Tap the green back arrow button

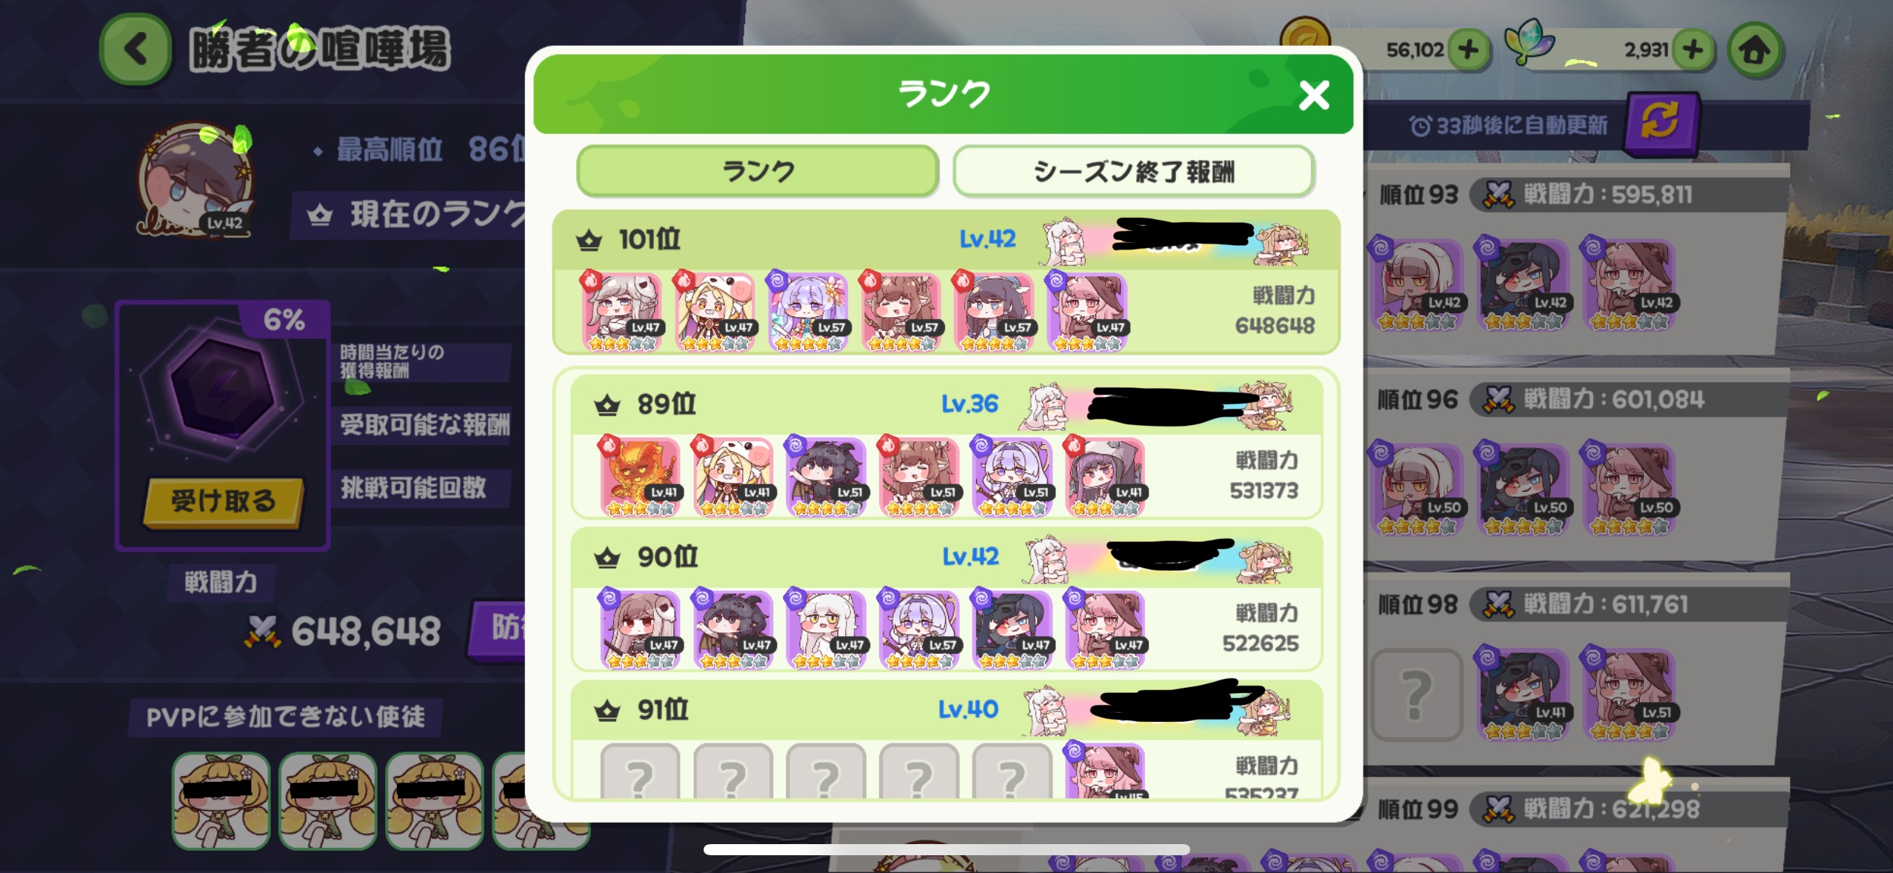(x=136, y=50)
